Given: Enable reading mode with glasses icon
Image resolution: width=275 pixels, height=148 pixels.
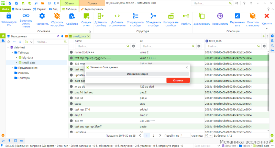Looking at the screenshot, I should pos(26,16).
